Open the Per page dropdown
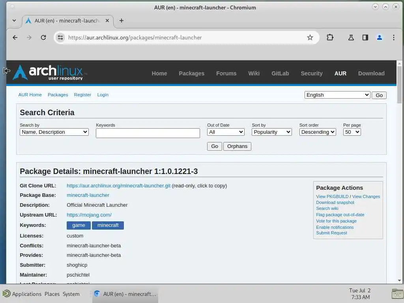The image size is (404, 303). click(x=352, y=132)
